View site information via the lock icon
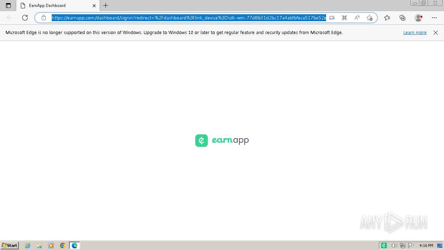 pos(44,18)
